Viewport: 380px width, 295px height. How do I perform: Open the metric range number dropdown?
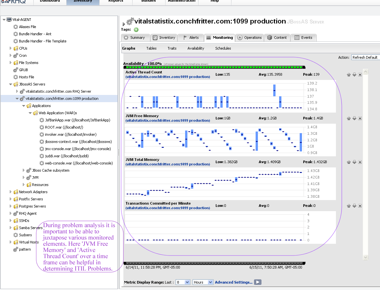point(183,282)
